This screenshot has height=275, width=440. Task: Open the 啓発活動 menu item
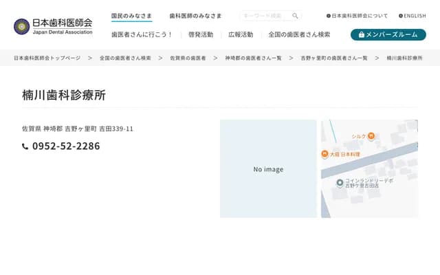[x=200, y=34]
